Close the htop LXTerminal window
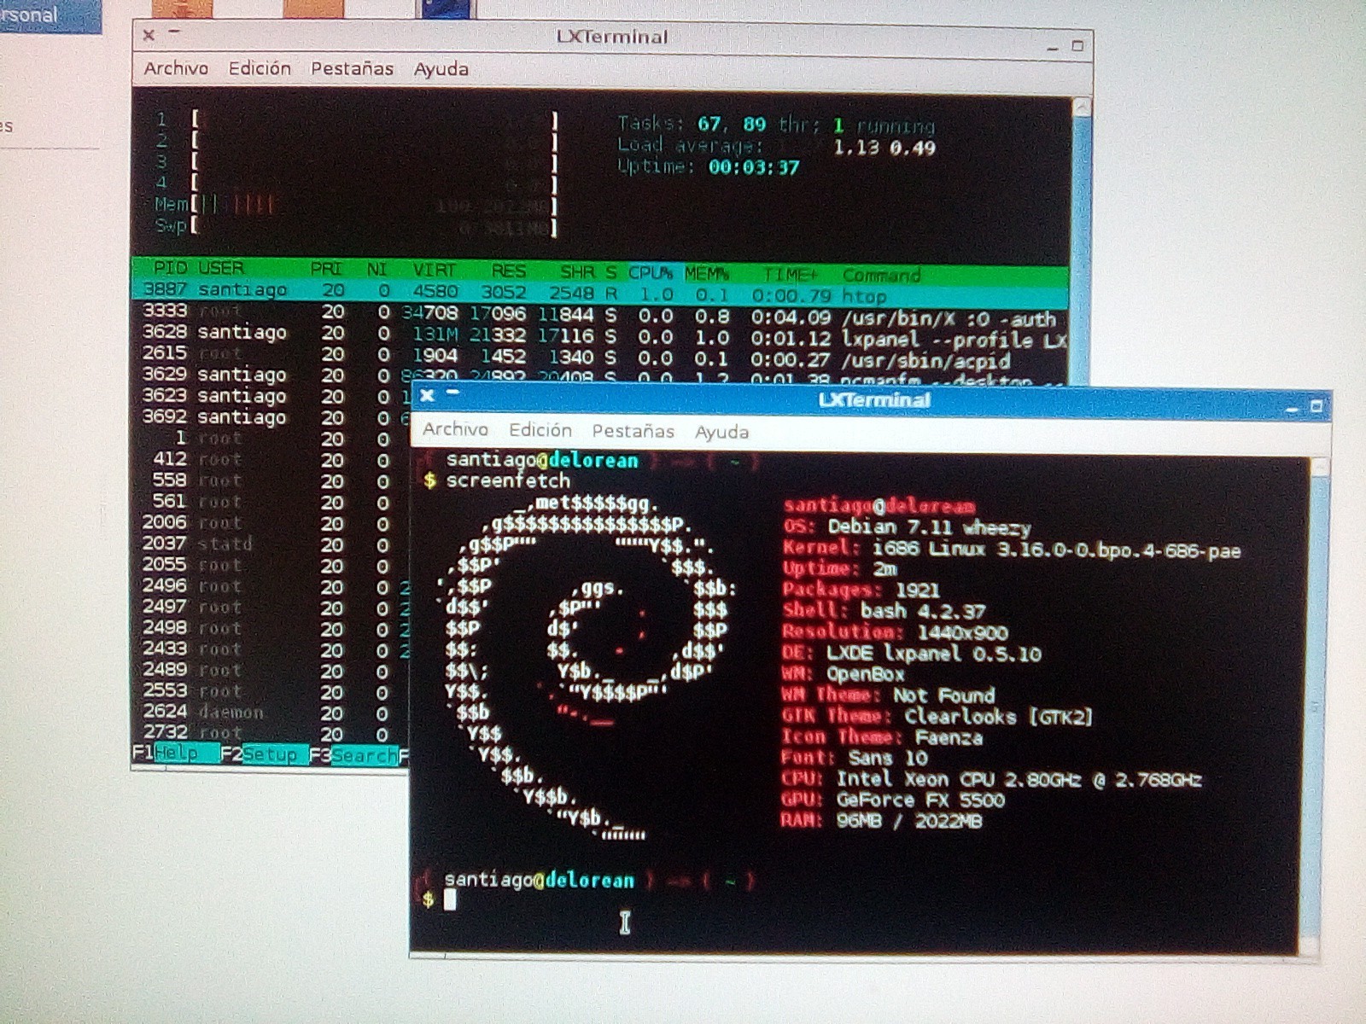1366x1024 pixels. coord(149,35)
